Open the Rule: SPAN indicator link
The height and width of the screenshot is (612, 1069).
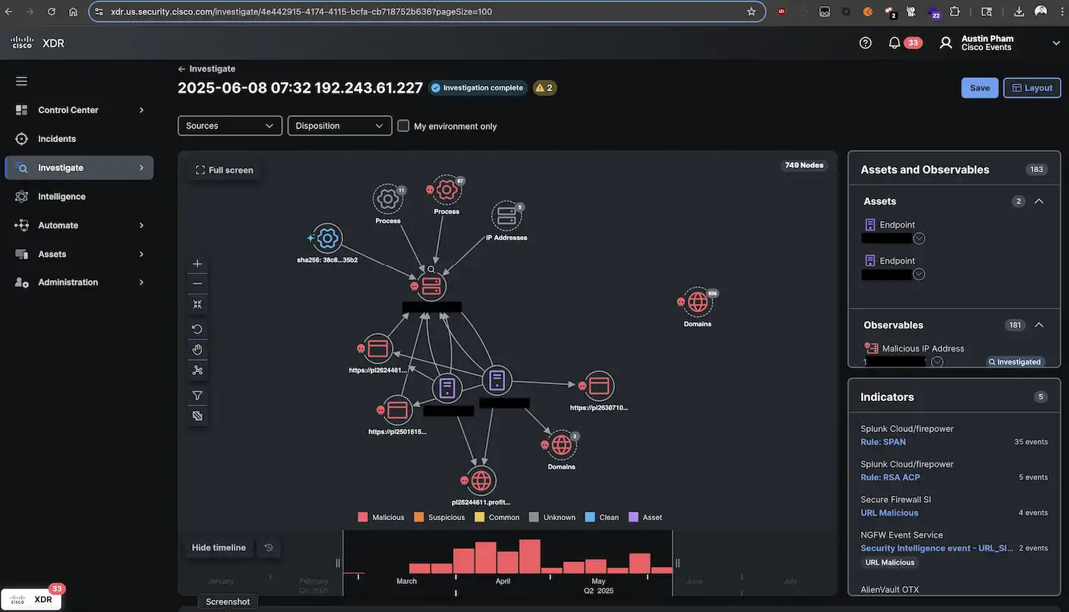[882, 442]
